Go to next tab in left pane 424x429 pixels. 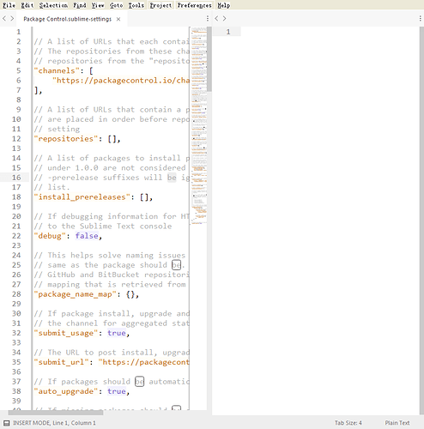[x=12, y=19]
